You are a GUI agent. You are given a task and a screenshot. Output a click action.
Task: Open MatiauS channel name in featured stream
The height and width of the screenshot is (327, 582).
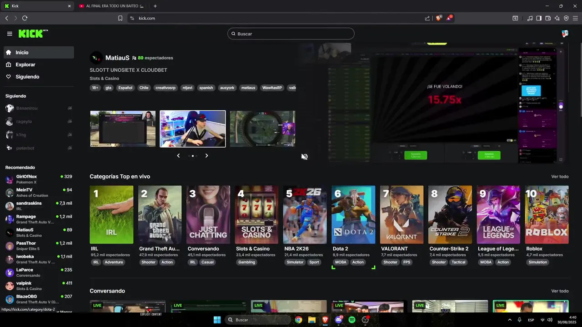(x=117, y=58)
